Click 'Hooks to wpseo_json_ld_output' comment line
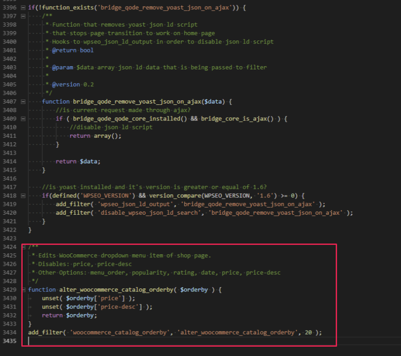This screenshot has width=401, height=356. (x=163, y=42)
